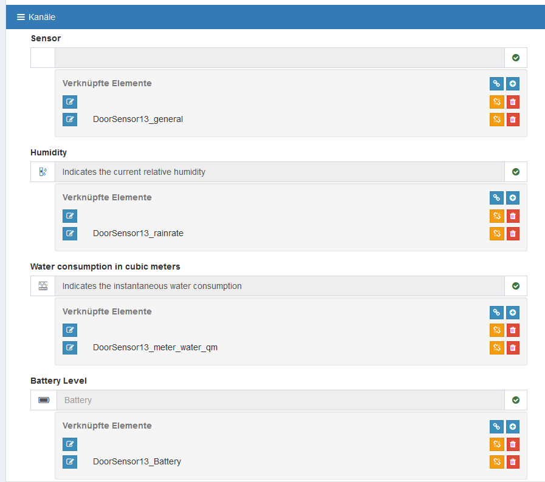This screenshot has height=482, width=545.
Task: Click the DoorSensor13_Battery item name
Action: [137, 461]
